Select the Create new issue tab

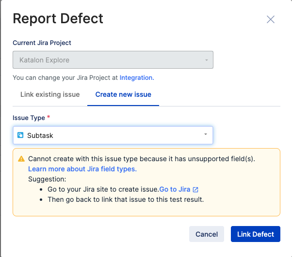tap(123, 94)
